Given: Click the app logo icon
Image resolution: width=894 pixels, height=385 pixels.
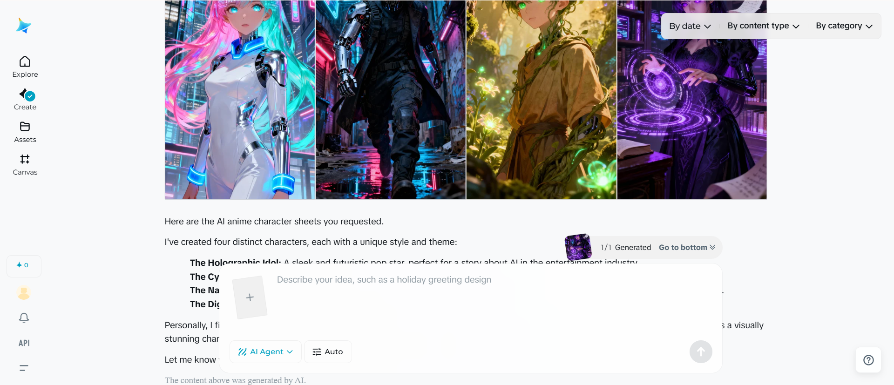Looking at the screenshot, I should pos(23,26).
